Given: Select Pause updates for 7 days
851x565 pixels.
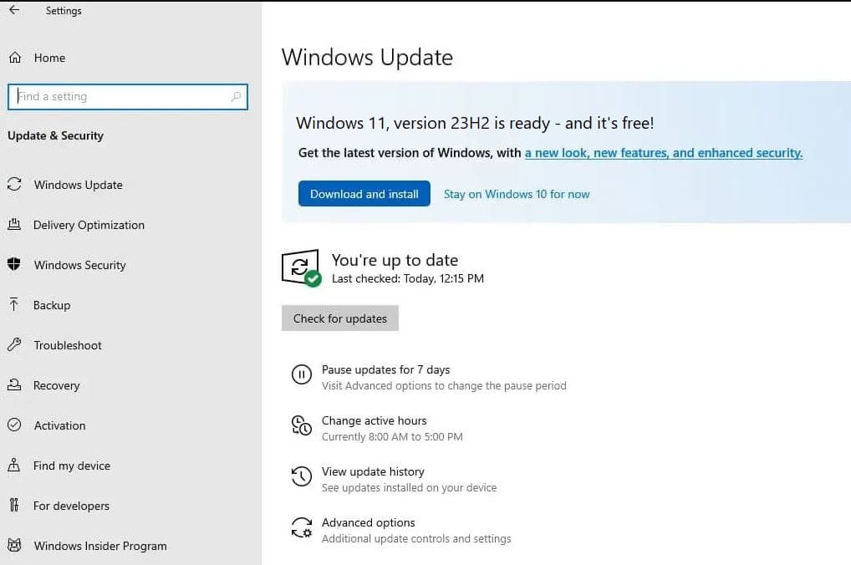Looking at the screenshot, I should point(386,369).
